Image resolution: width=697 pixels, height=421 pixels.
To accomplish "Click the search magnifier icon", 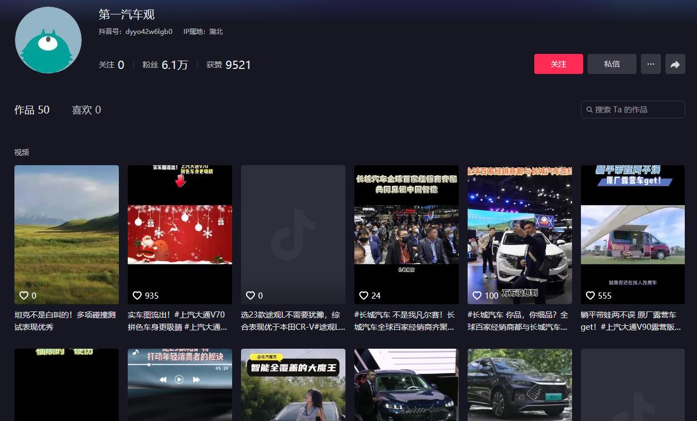I will click(589, 110).
